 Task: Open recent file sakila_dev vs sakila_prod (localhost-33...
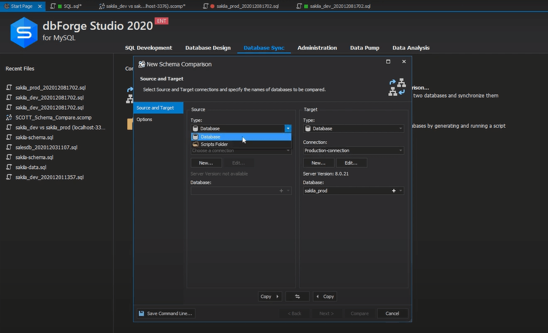(60, 128)
